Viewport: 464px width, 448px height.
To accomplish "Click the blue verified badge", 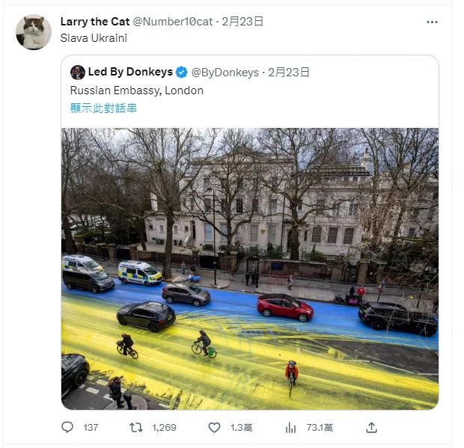I will click(181, 73).
